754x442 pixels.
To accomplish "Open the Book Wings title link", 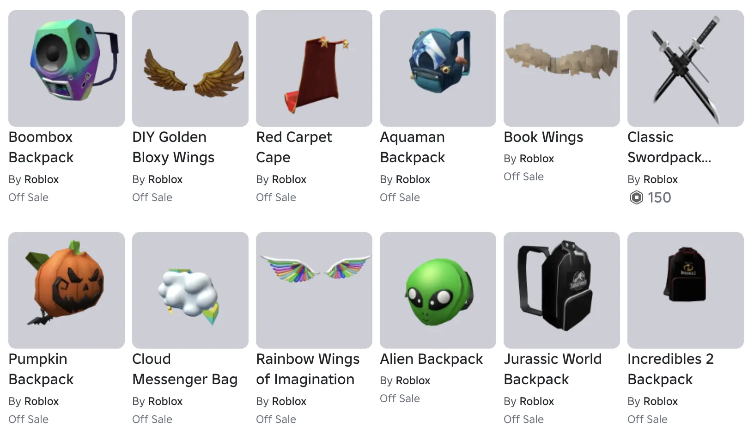I will click(x=543, y=137).
